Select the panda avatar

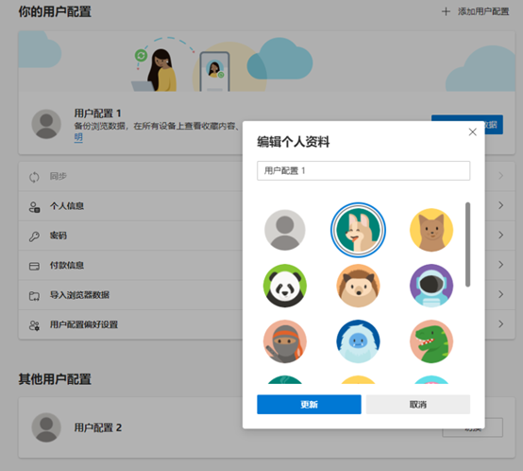click(x=284, y=286)
